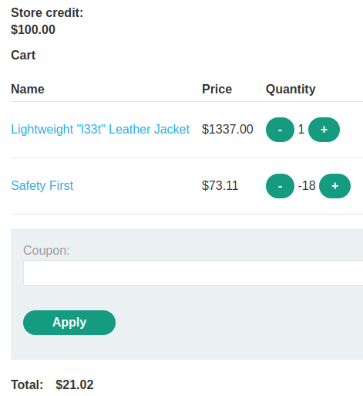Viewport: 363px width, 396px height.
Task: Focus the Coupon code input field
Action: point(193,272)
